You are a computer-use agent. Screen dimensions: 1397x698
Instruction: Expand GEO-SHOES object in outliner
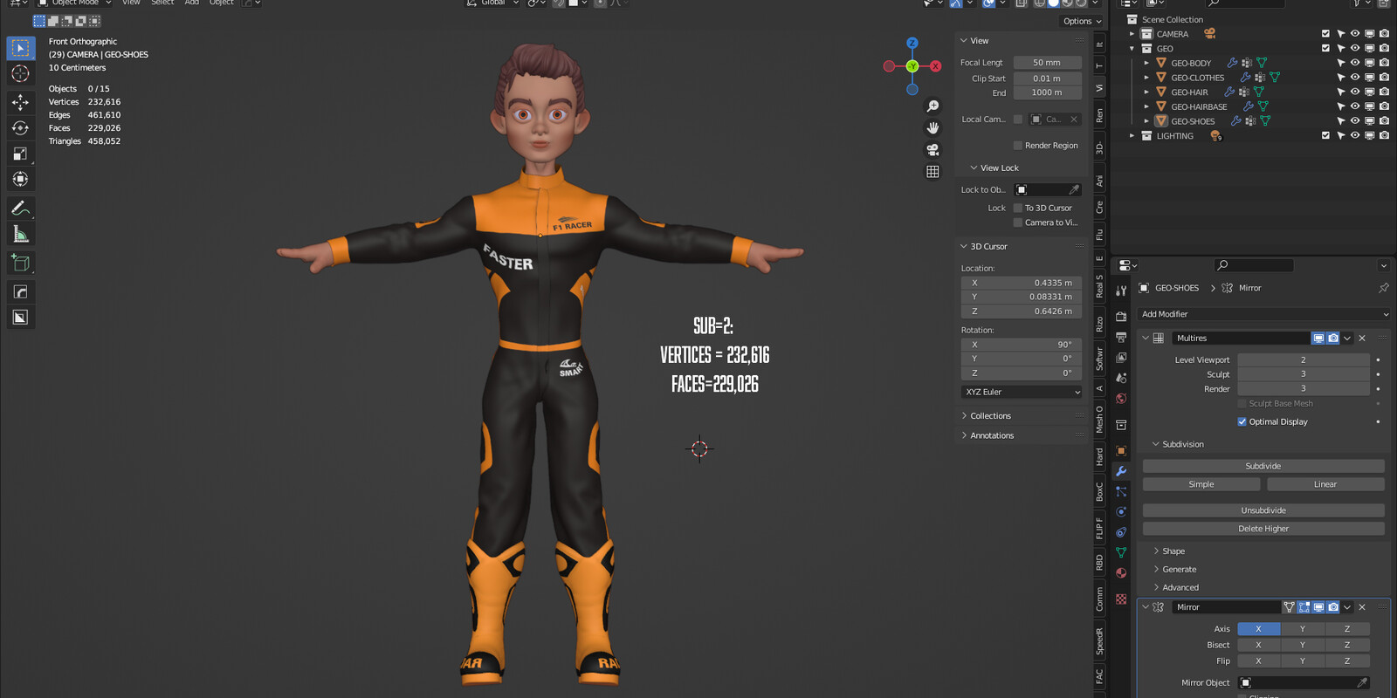1146,121
